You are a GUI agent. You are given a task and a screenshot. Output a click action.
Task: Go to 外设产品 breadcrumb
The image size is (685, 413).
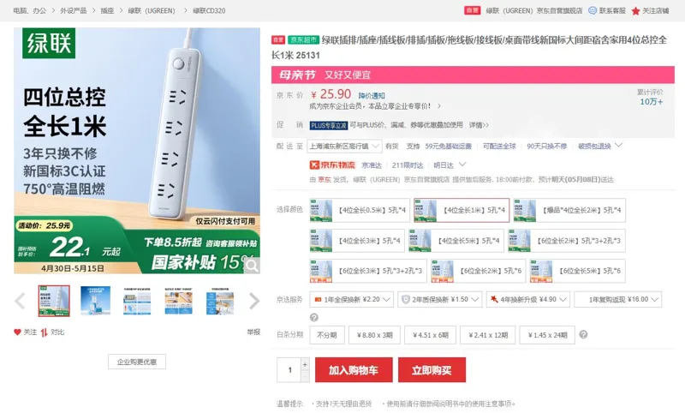click(x=74, y=10)
